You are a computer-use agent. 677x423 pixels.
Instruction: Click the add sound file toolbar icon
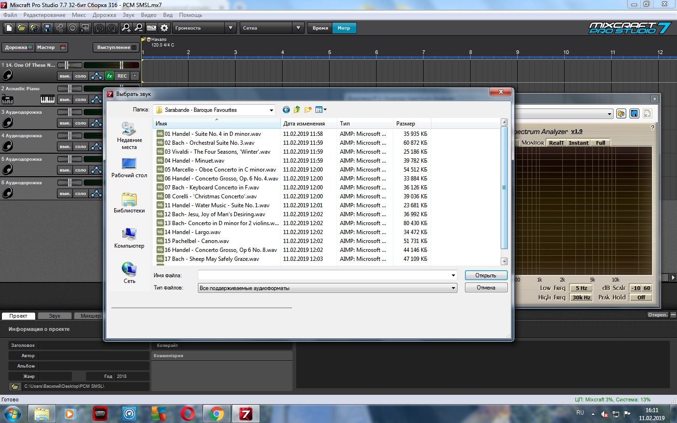(34, 28)
